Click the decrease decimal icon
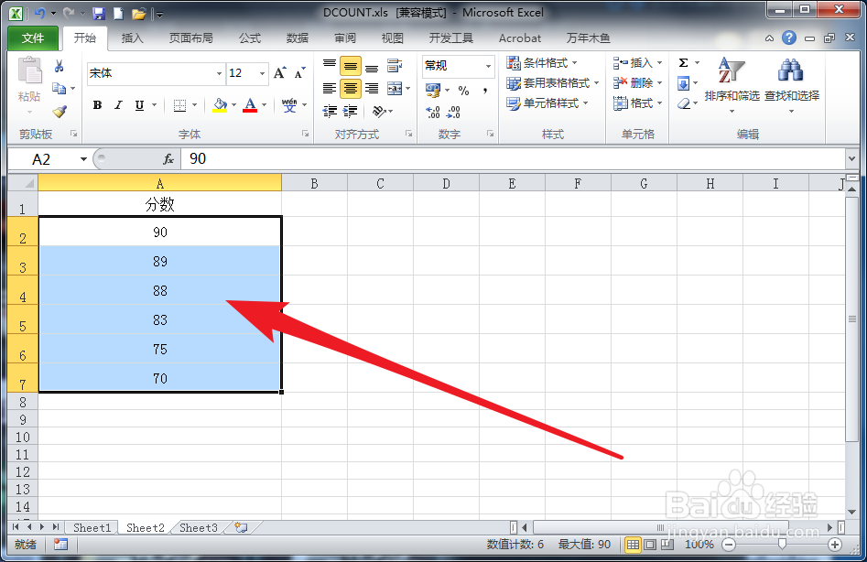 pos(453,113)
